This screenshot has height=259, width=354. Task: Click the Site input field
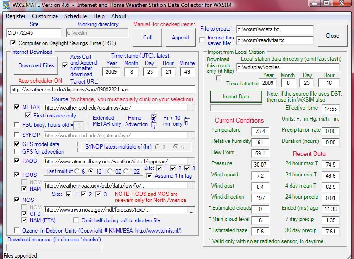pos(34,33)
